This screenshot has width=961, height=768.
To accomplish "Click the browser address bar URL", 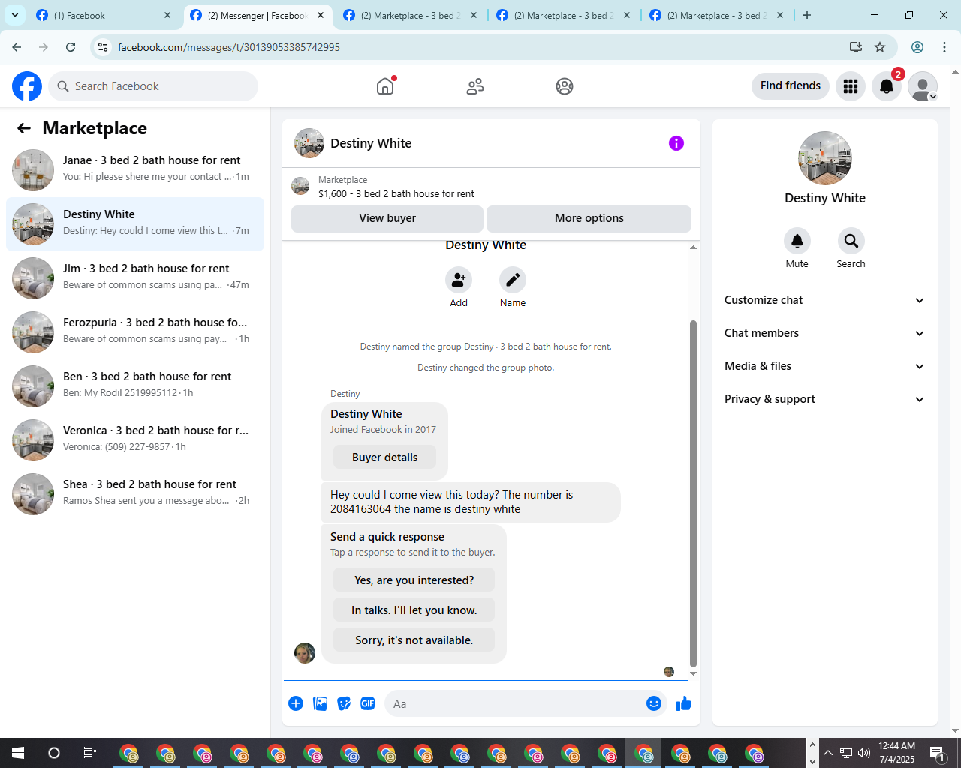I will point(229,47).
